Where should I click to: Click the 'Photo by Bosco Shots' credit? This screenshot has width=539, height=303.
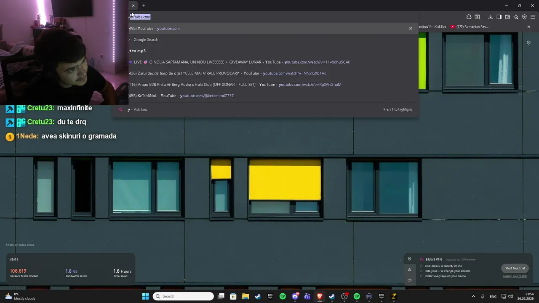(20, 245)
